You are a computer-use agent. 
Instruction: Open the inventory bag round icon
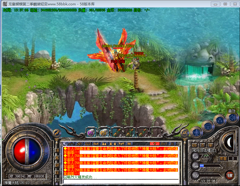coord(208,126)
